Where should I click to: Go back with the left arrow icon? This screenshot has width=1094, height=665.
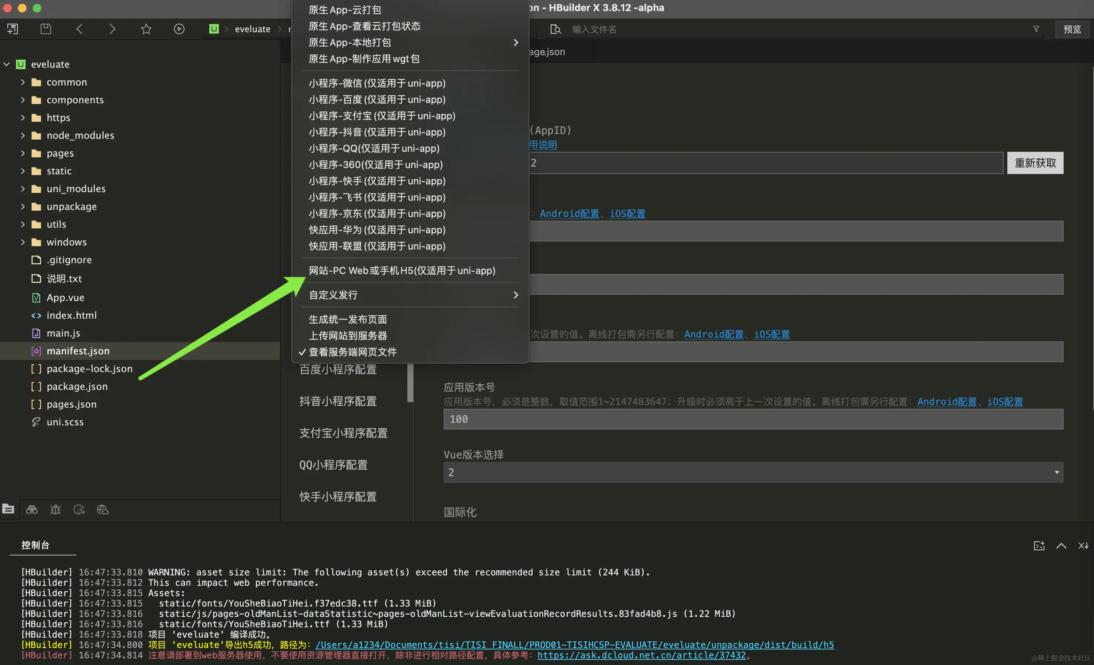click(80, 29)
